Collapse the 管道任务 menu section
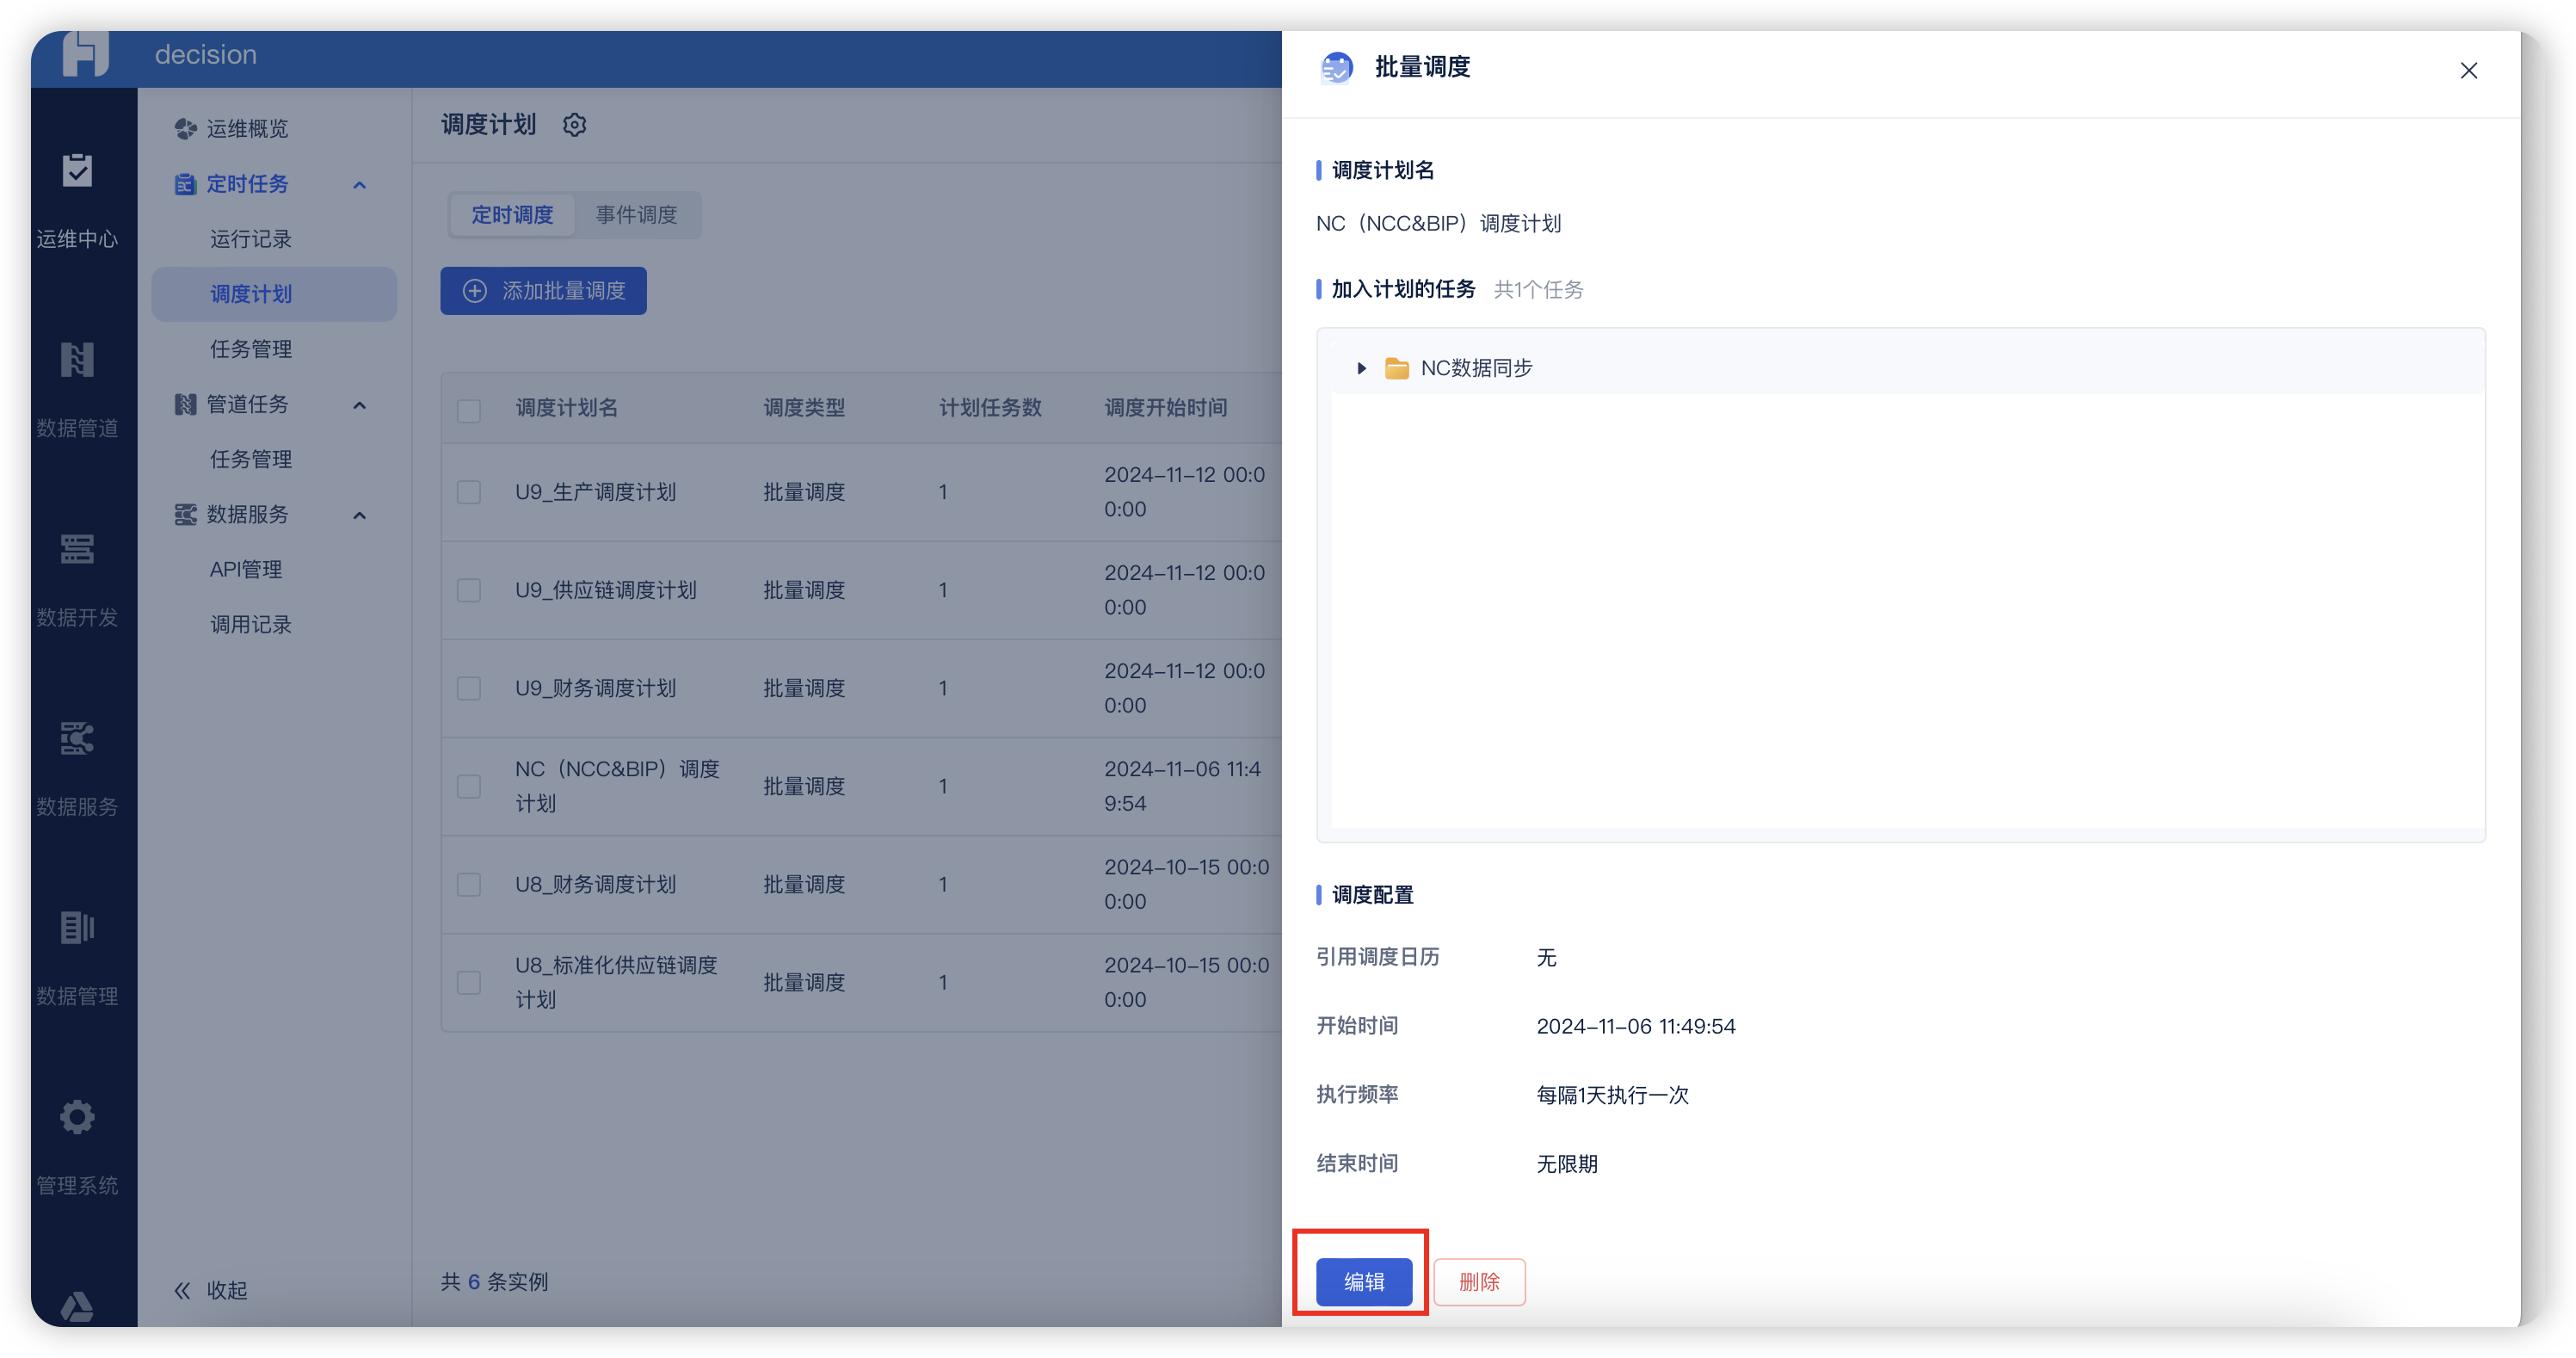The height and width of the screenshot is (1358, 2576). (359, 405)
